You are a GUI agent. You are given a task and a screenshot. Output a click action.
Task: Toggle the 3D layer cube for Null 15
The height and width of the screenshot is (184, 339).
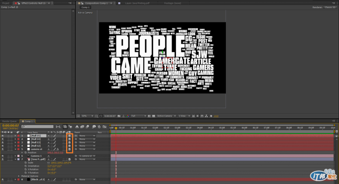(x=69, y=136)
